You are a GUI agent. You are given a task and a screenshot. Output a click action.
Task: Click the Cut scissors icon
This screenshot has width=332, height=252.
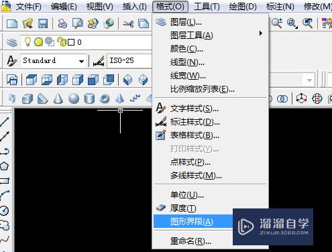pyautogui.click(x=128, y=23)
